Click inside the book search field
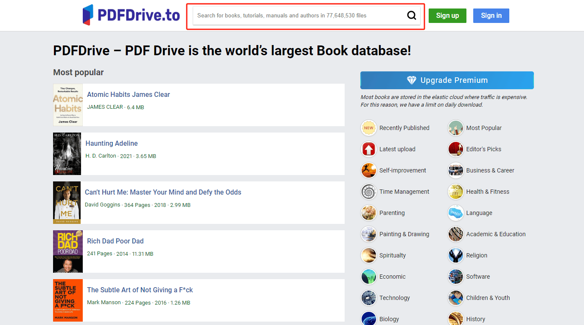Image resolution: width=584 pixels, height=325 pixels. point(297,15)
